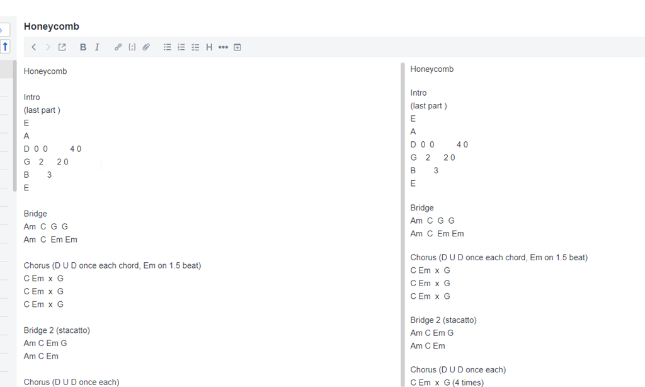Image resolution: width=645 pixels, height=387 pixels.
Task: Click the forward navigation arrow
Action: click(x=48, y=47)
